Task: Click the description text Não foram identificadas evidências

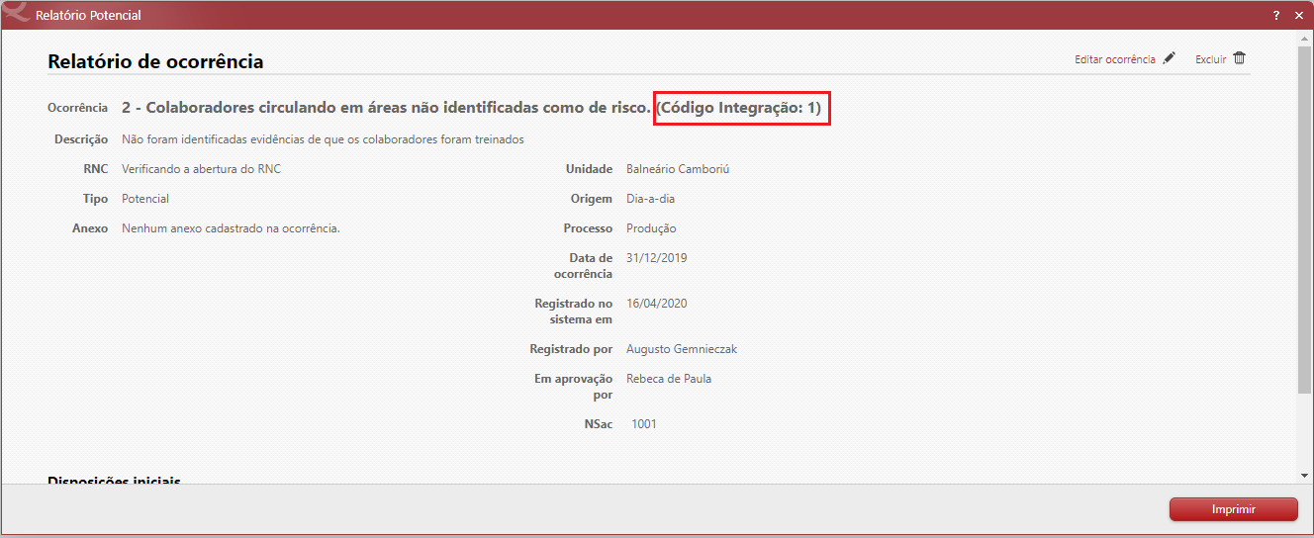Action: tap(323, 139)
